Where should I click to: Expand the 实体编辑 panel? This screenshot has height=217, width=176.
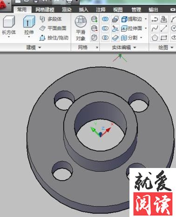tap(124, 47)
